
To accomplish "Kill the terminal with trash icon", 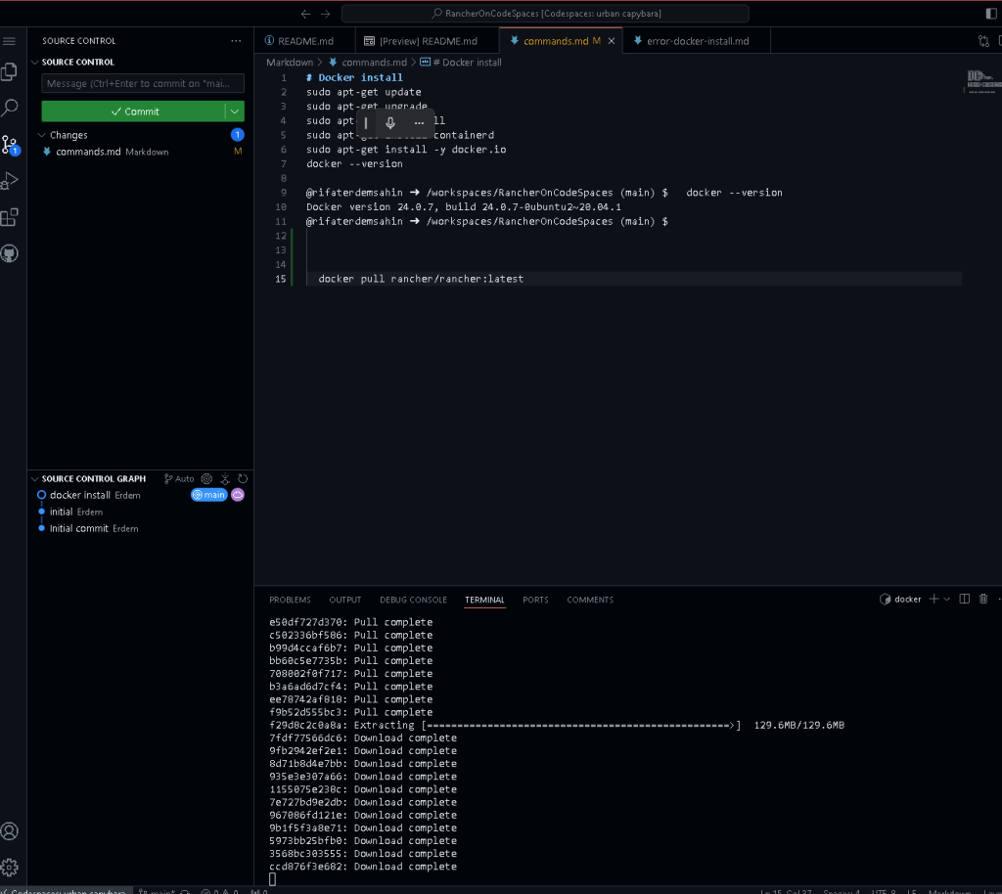I will (983, 599).
